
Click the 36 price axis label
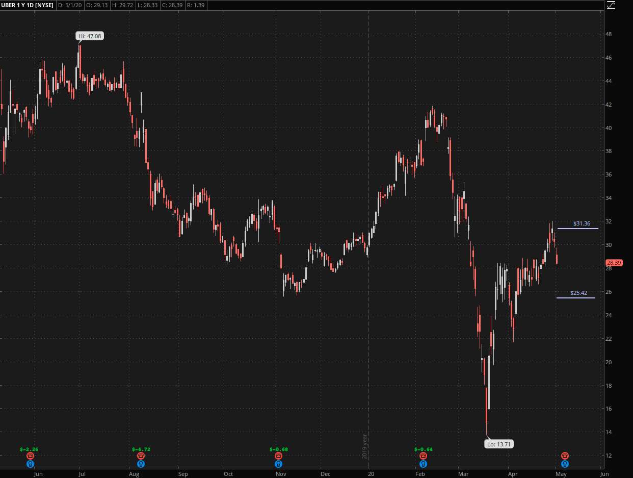coord(609,174)
